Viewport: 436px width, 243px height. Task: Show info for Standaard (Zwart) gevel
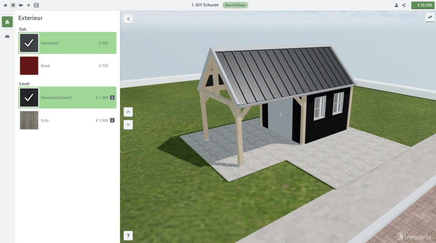[x=112, y=97]
